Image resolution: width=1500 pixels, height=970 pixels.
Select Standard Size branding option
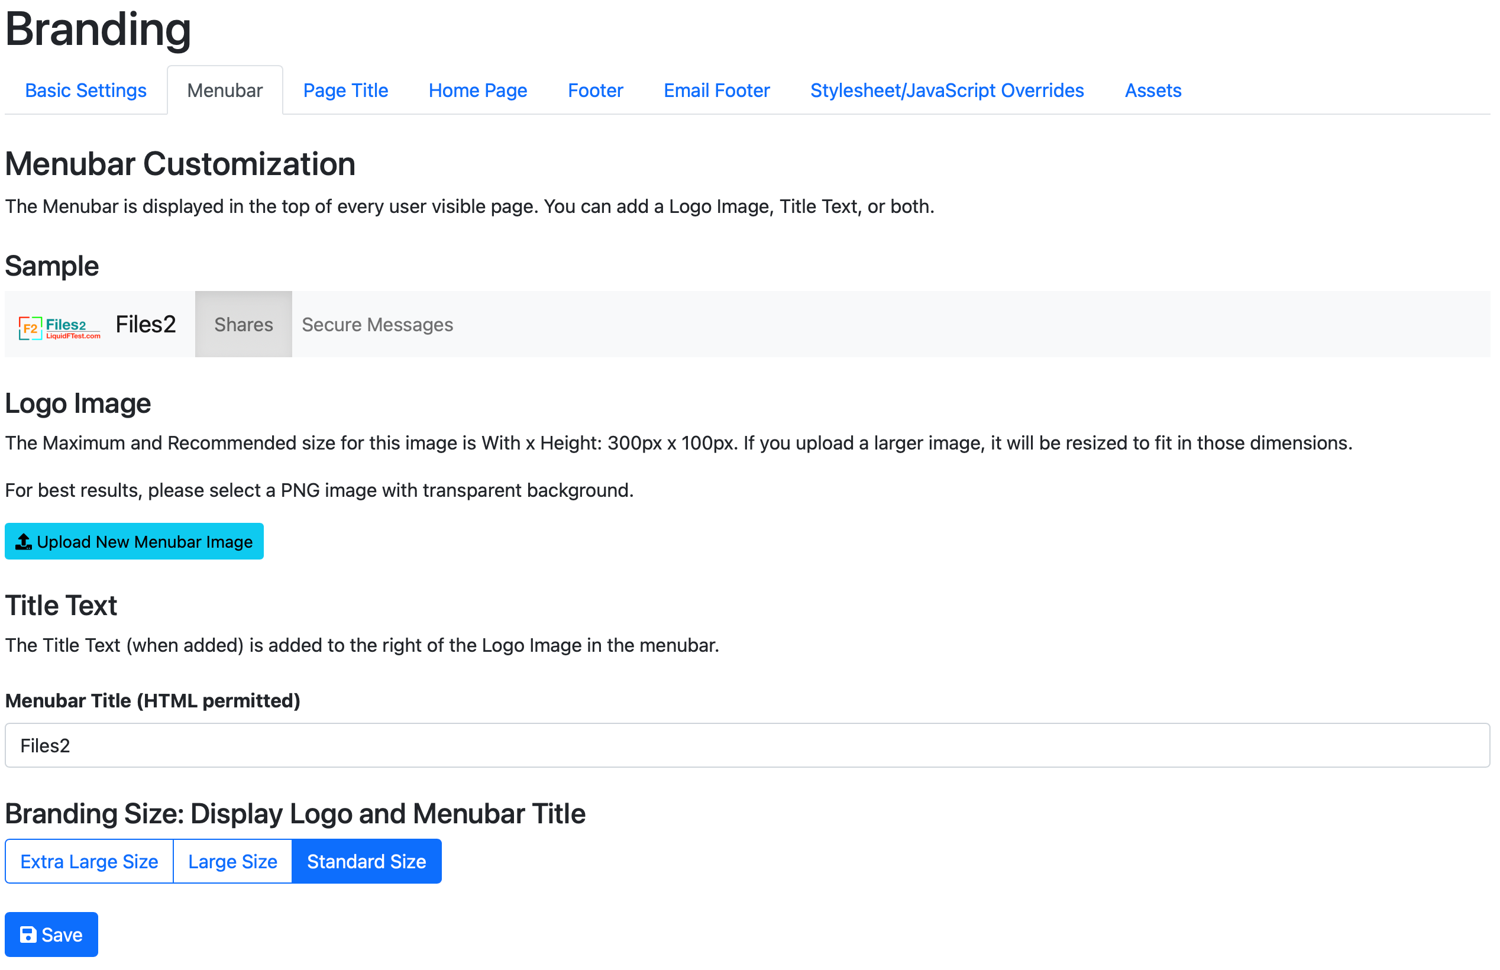pos(366,861)
